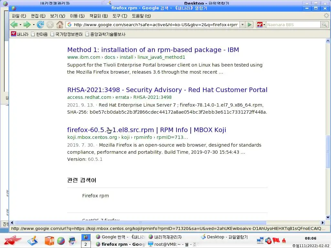Open the 책갈피 (B) bookmarks menu
Screen dimensions: 331x248
pos(99,16)
